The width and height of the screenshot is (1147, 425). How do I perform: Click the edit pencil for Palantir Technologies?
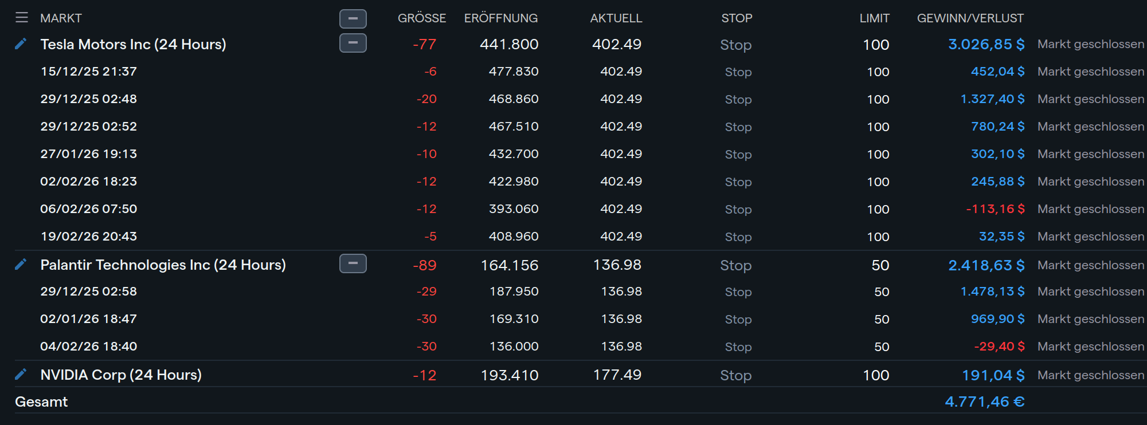click(x=21, y=265)
